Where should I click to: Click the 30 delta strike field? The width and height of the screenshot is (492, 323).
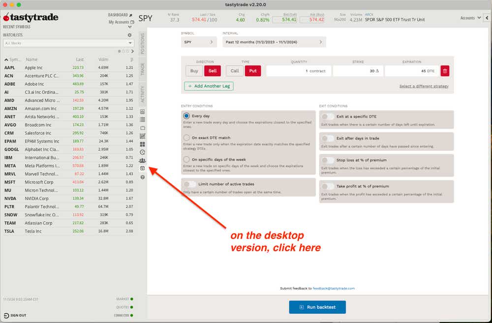358,71
